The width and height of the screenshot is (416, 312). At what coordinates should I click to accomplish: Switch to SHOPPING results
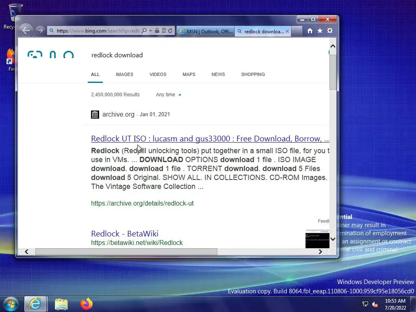[x=253, y=74]
